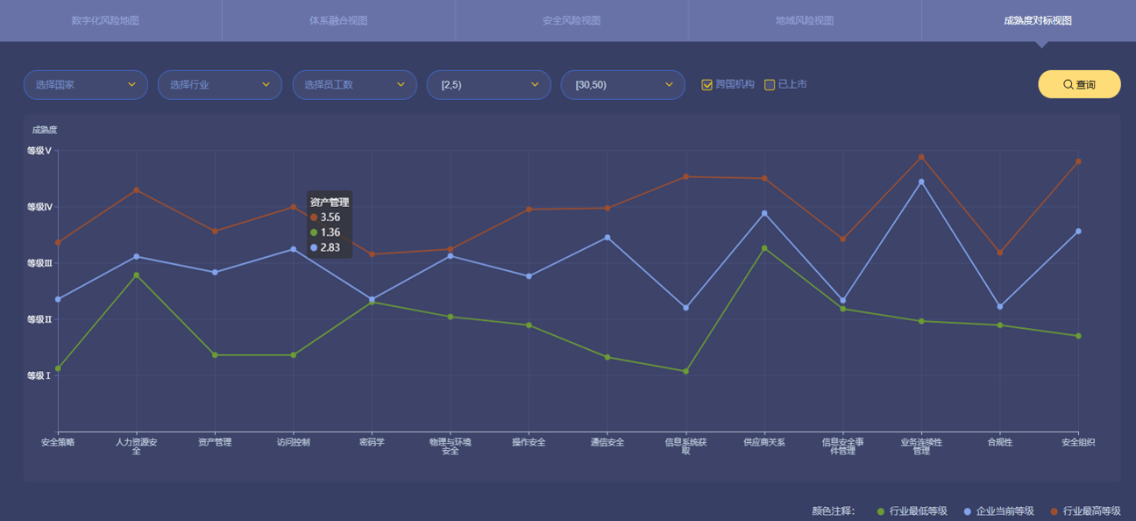Click the orange data point above 安全组织

[x=1078, y=161]
